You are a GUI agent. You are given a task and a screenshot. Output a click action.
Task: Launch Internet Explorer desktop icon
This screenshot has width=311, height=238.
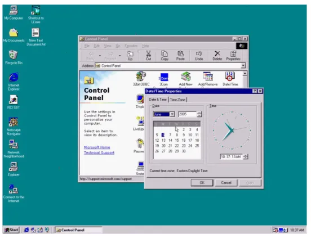[14, 82]
